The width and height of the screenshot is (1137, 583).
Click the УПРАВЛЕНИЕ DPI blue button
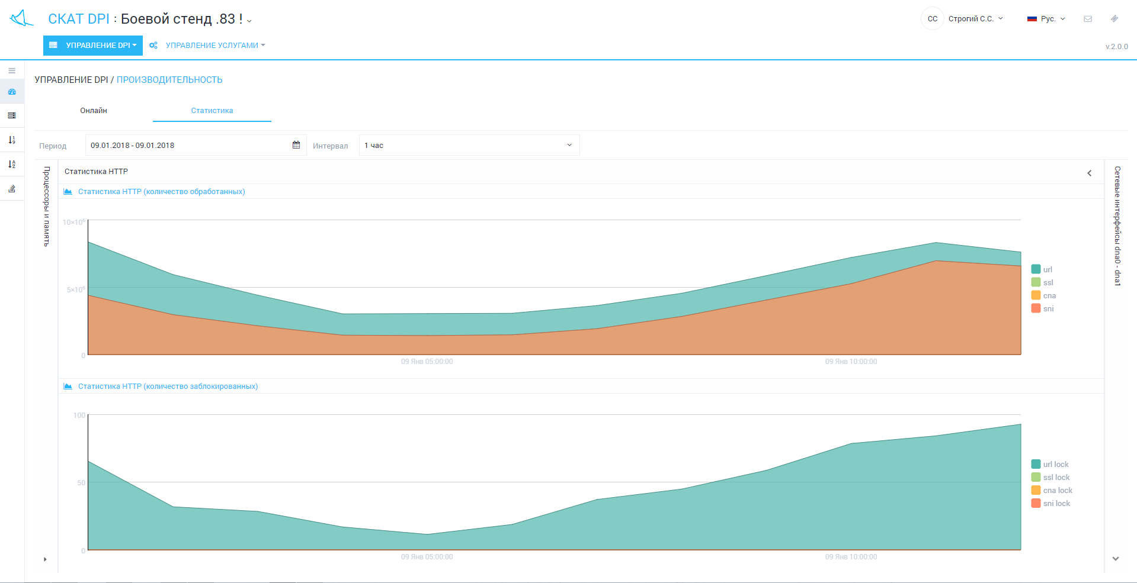tap(93, 46)
